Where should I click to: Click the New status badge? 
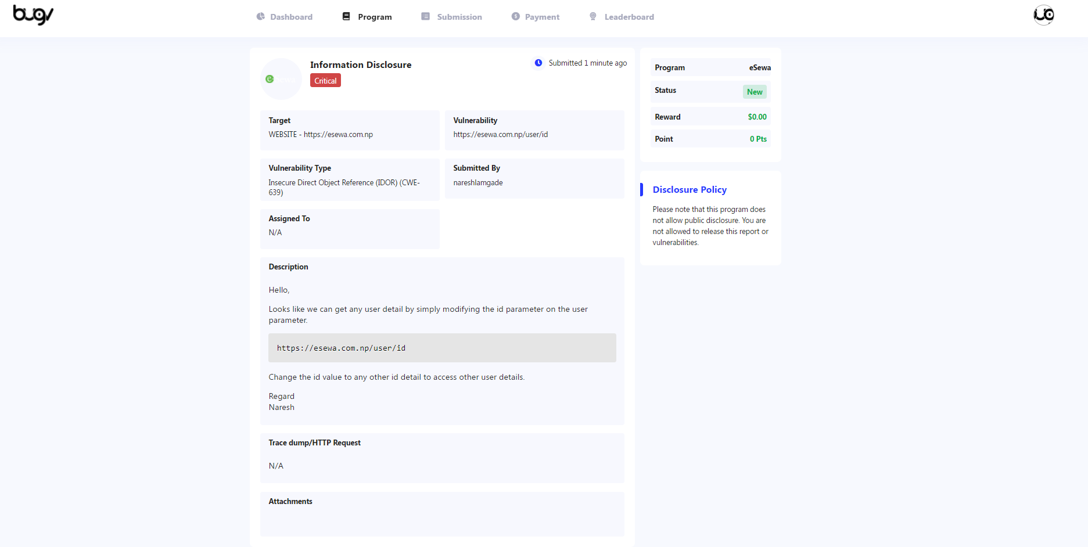tap(755, 92)
